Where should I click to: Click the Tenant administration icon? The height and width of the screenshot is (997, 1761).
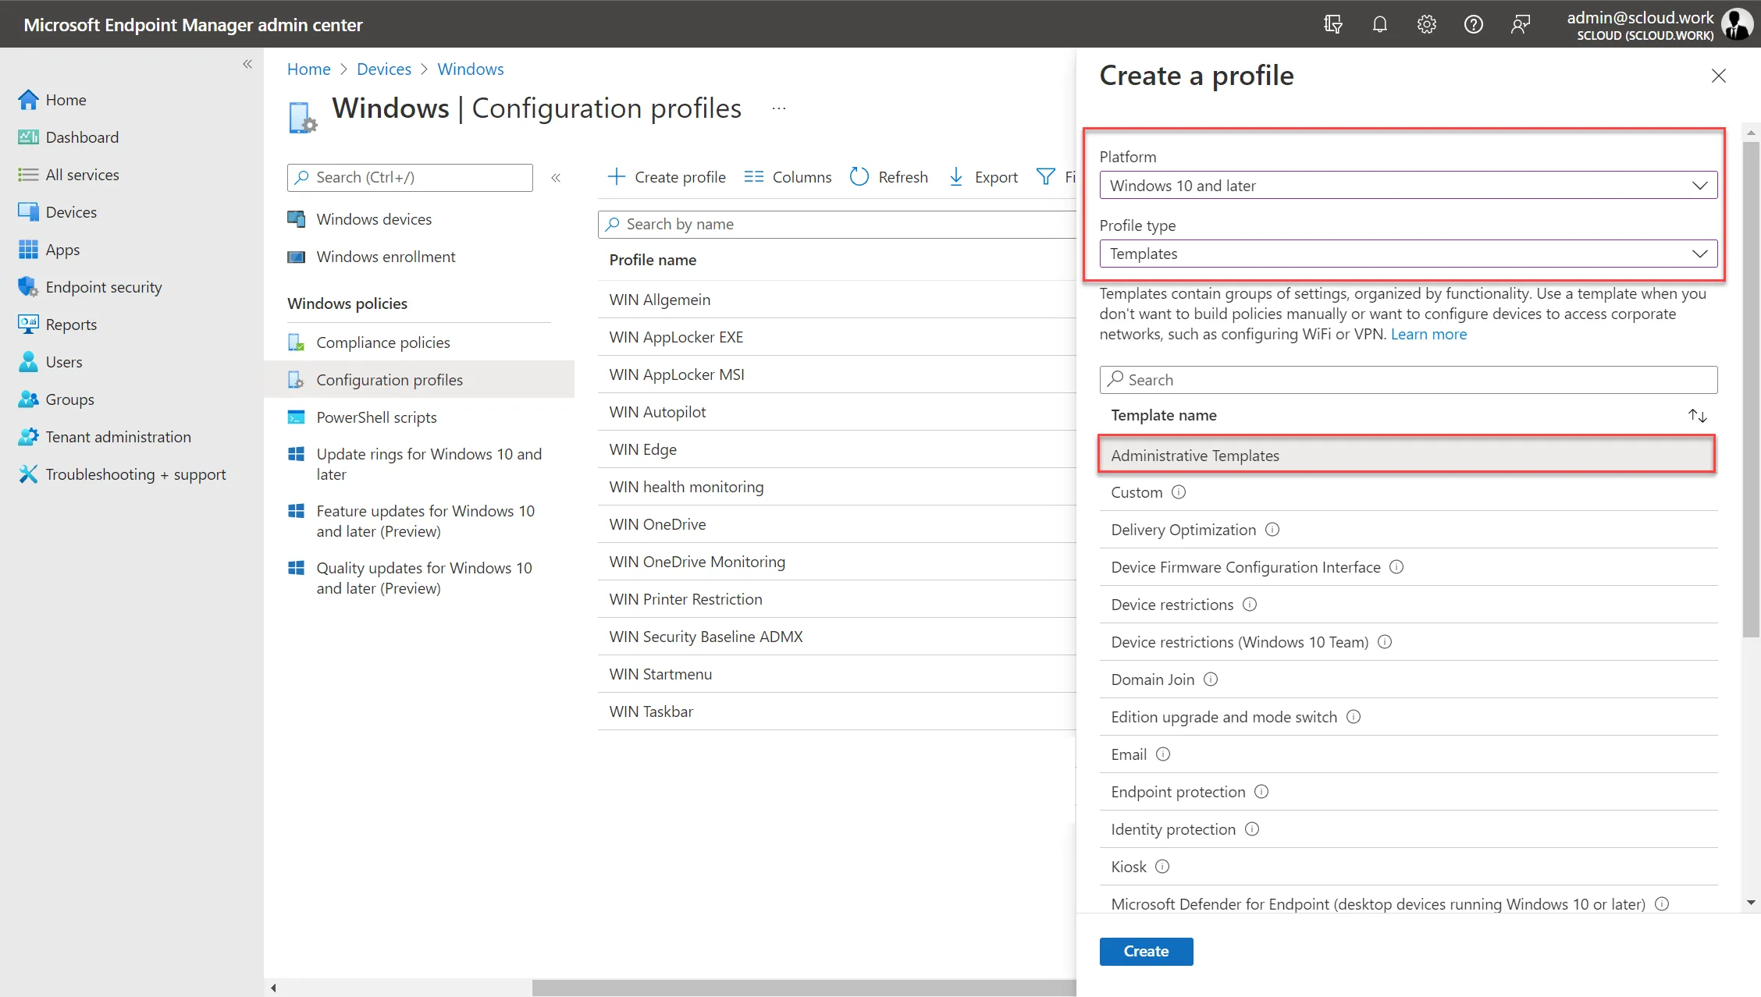click(x=28, y=436)
